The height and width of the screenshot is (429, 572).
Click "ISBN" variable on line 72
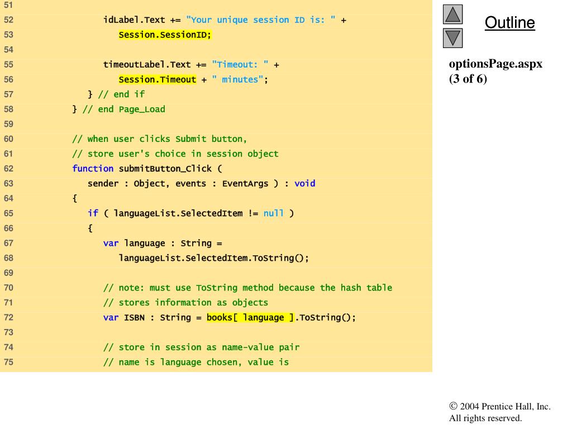134,317
